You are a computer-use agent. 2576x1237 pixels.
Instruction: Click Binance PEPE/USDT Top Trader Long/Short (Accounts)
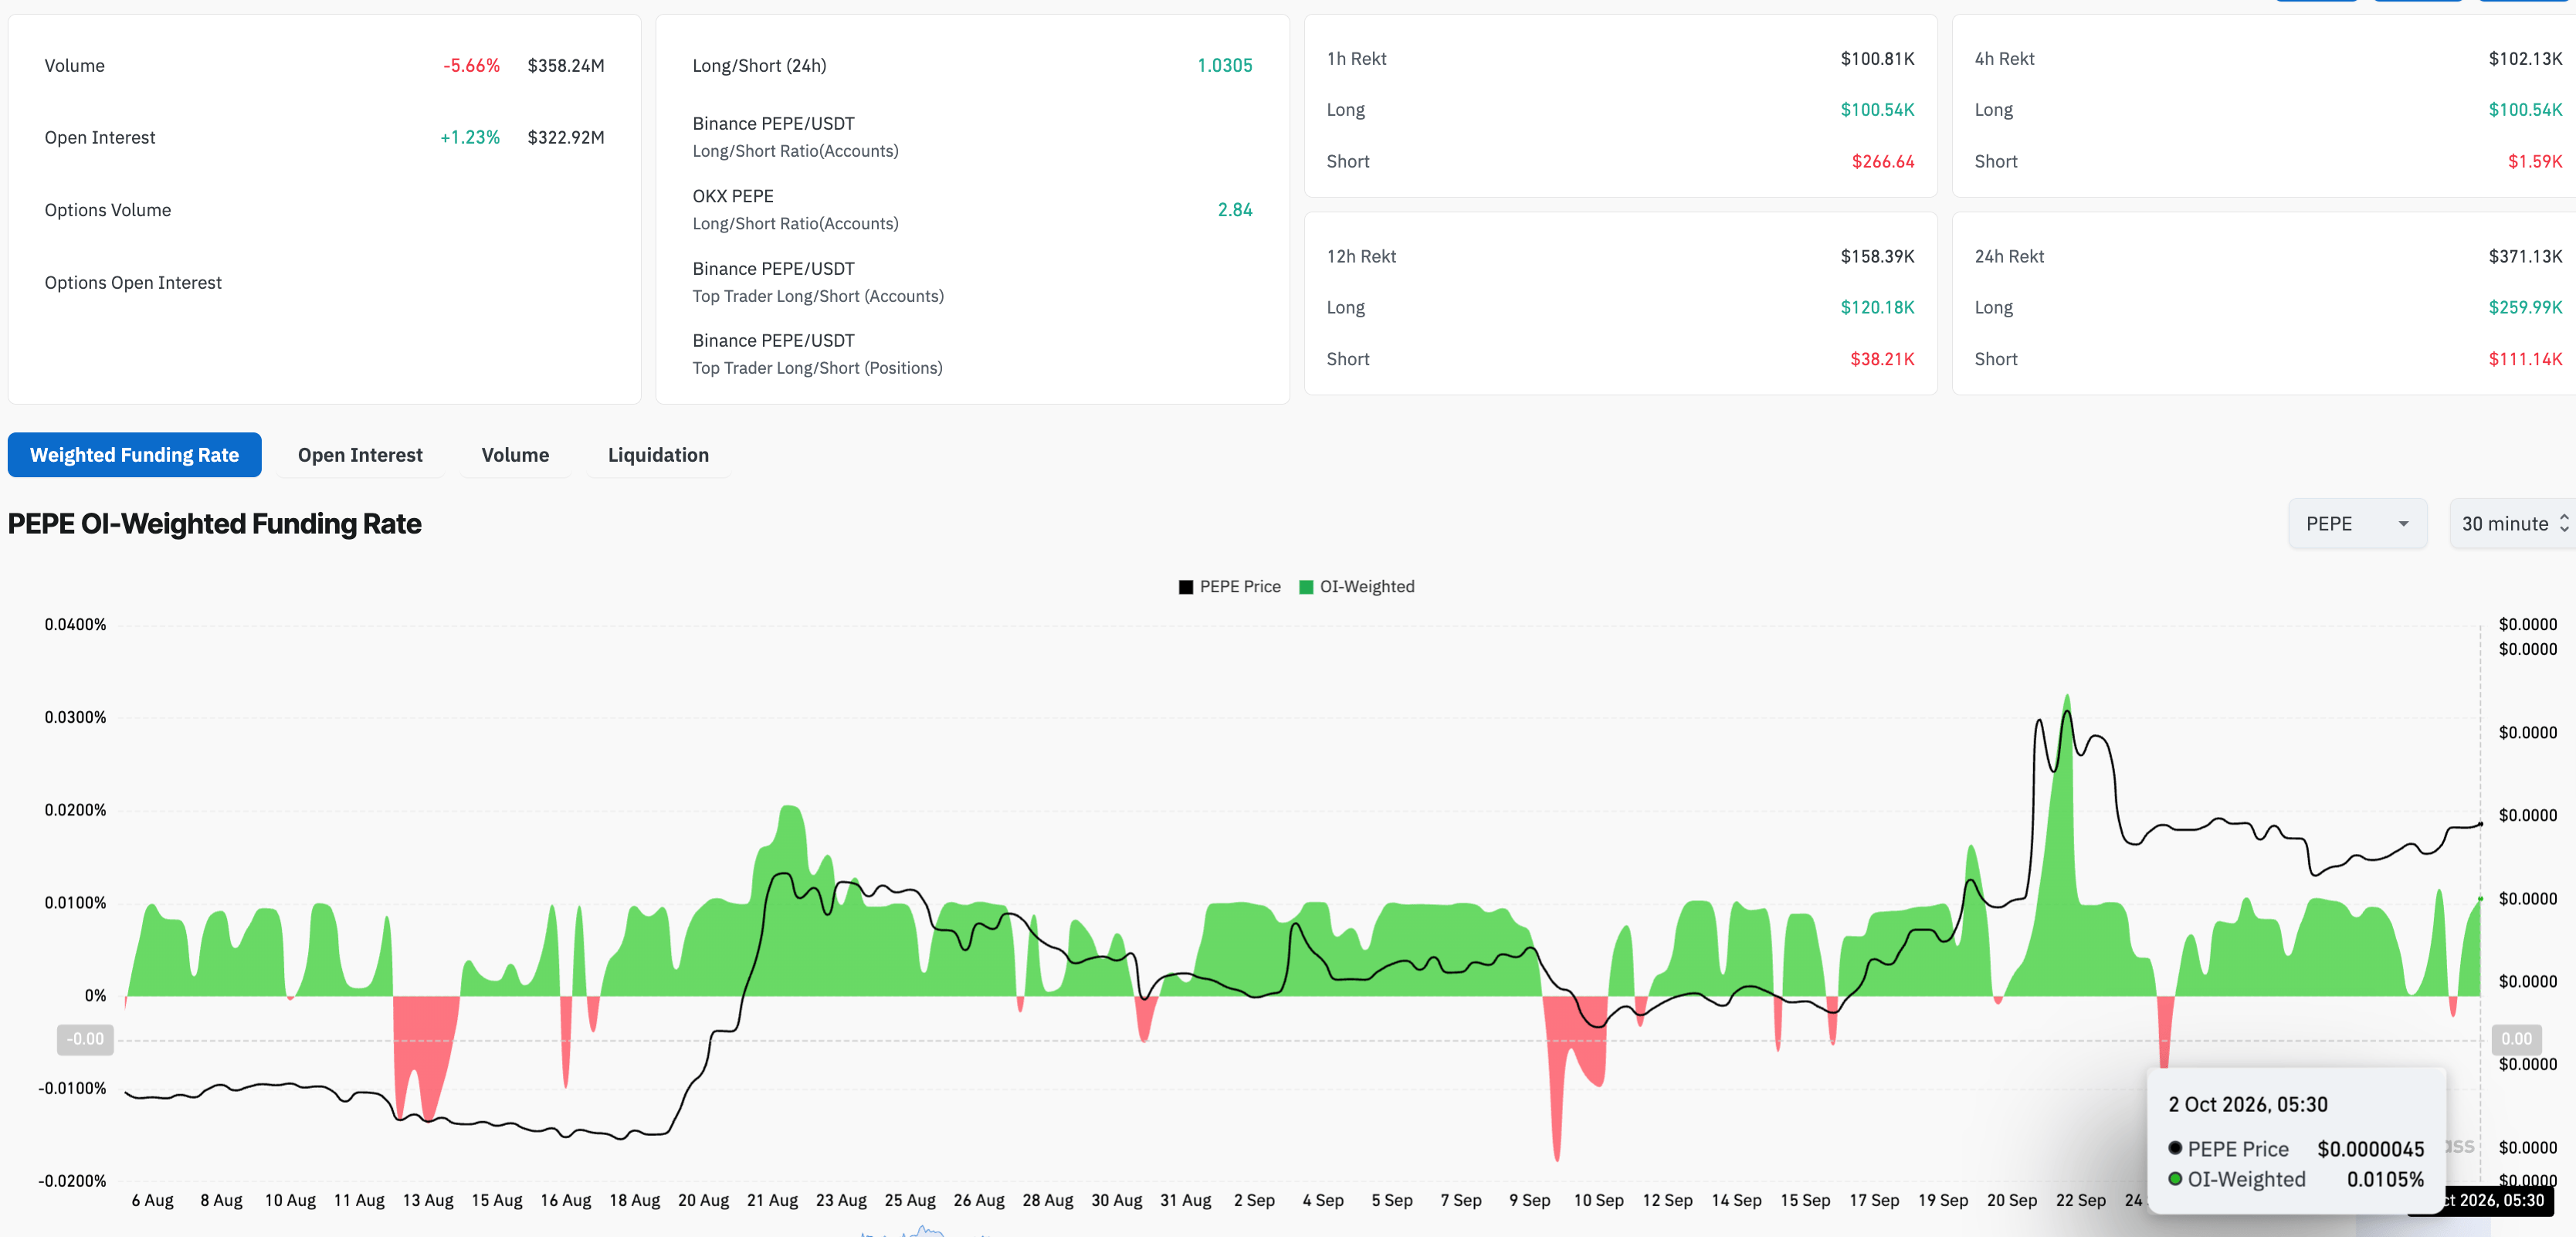coord(818,282)
